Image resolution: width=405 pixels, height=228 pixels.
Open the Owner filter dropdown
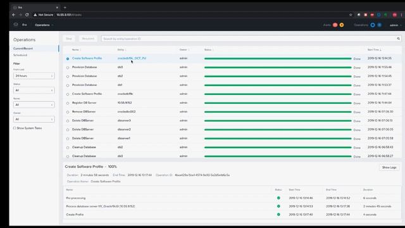(34, 119)
